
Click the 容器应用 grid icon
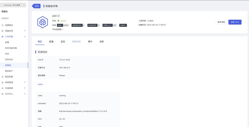coord(3,31)
